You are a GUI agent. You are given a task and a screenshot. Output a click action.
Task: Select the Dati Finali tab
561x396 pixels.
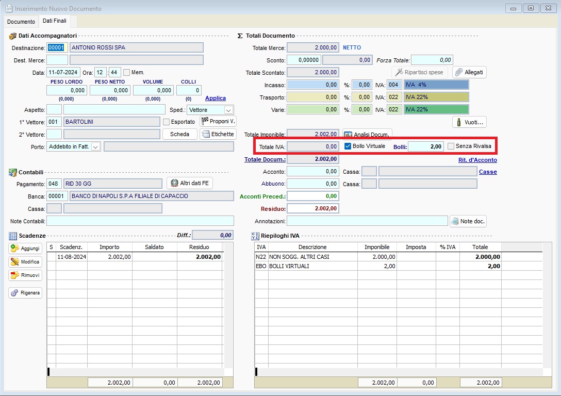[x=54, y=22]
